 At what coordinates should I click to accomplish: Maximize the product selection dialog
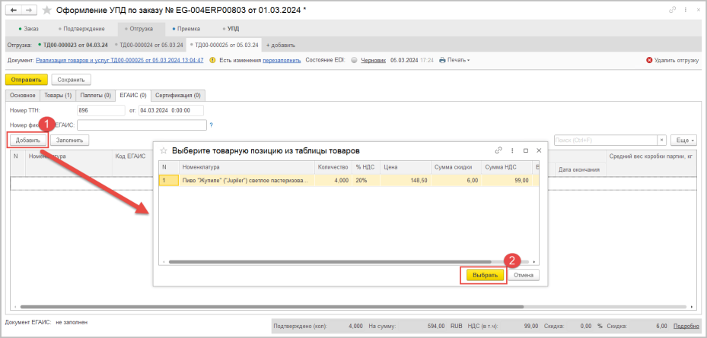point(525,150)
